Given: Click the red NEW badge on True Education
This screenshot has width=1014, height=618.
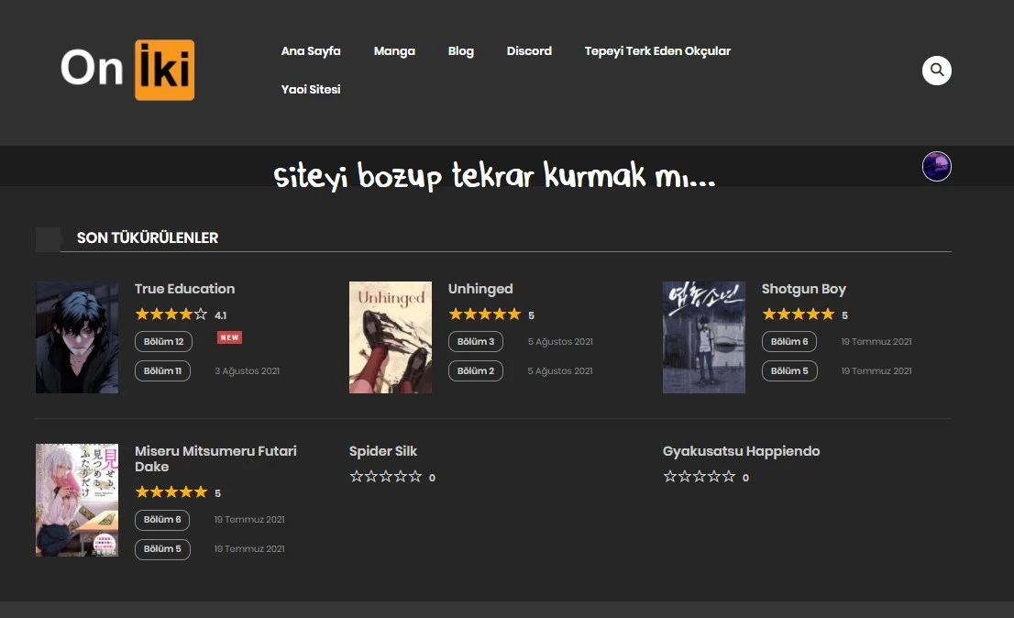Looking at the screenshot, I should point(229,337).
